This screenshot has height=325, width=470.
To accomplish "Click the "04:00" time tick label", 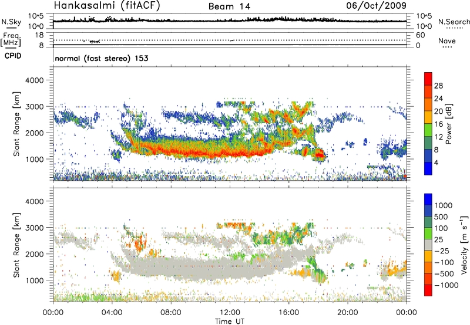I will pyautogui.click(x=112, y=313).
